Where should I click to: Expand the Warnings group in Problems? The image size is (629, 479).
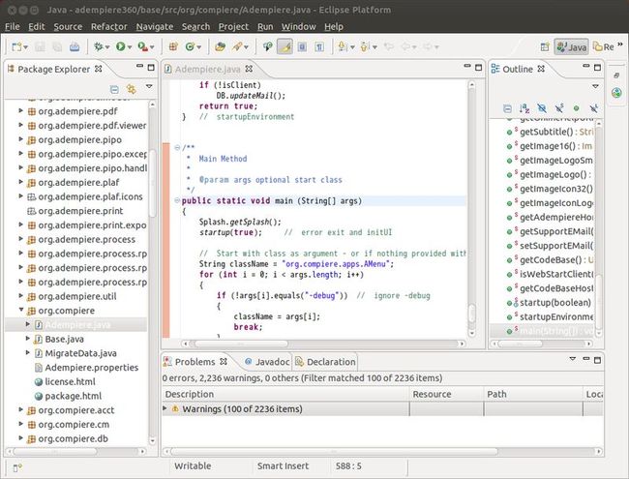[165, 408]
